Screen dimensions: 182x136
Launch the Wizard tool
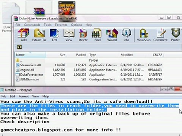tap(112, 33)
